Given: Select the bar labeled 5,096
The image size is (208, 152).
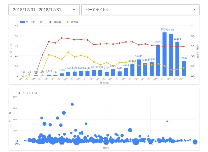Looking at the screenshot, I should 81,73.
